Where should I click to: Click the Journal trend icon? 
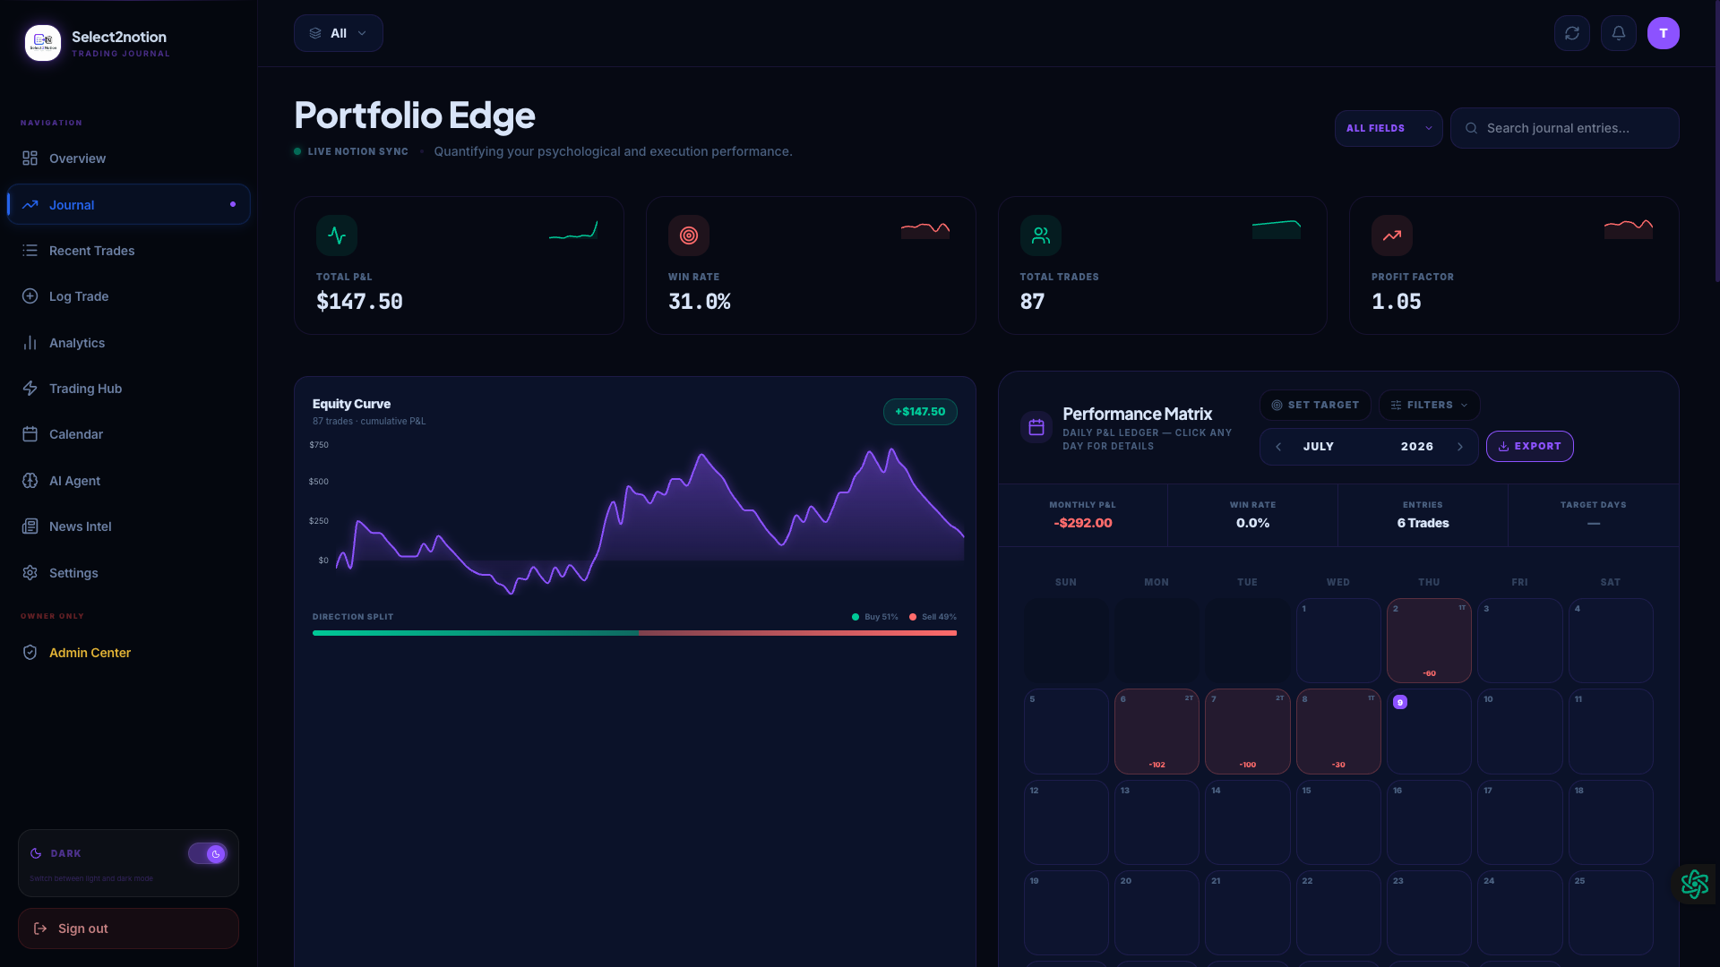[30, 205]
